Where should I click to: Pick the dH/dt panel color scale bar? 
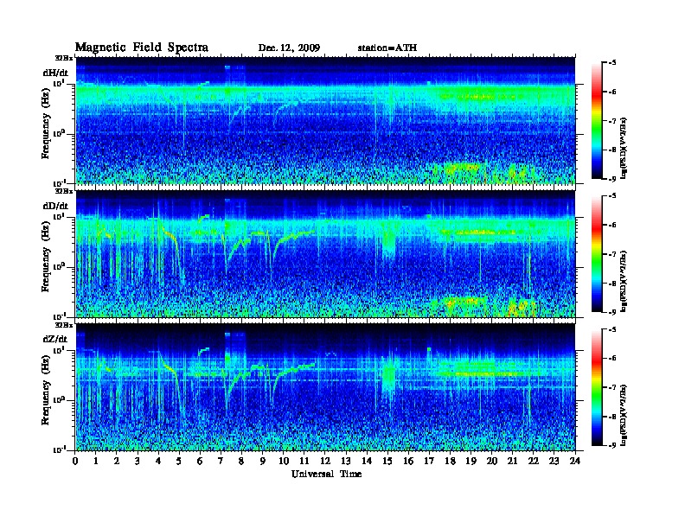click(x=597, y=120)
